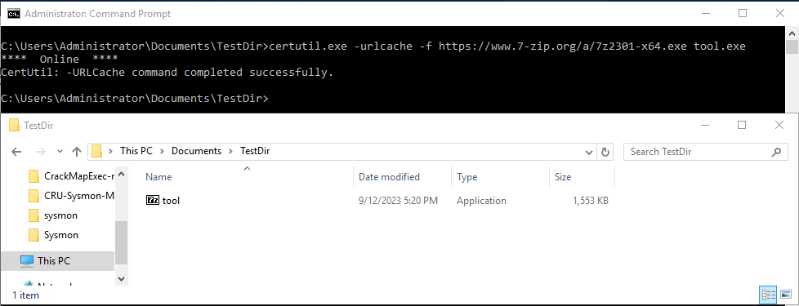Image resolution: width=799 pixels, height=306 pixels.
Task: Focus the Search TestDir input box
Action: pyautogui.click(x=699, y=151)
